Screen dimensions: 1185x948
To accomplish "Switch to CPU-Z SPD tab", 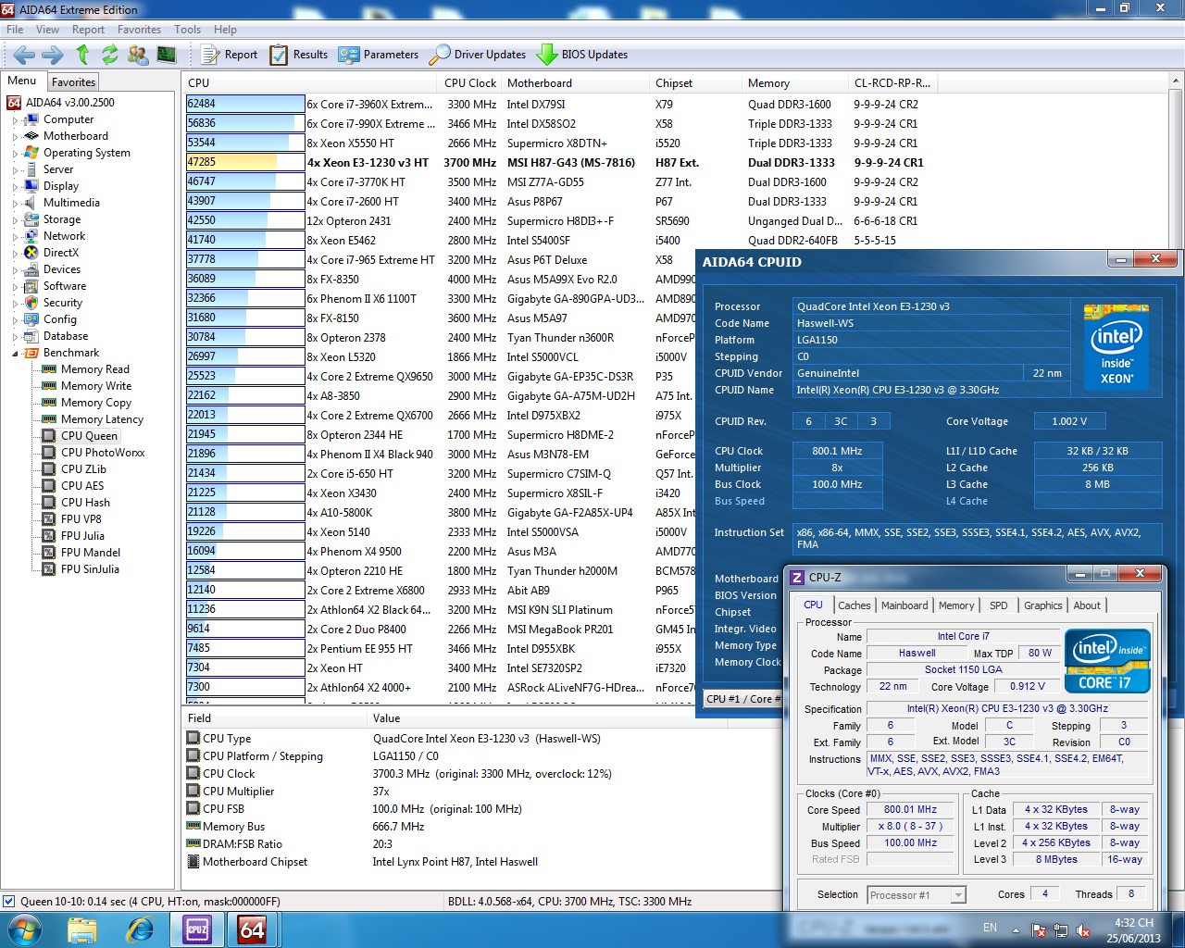I will [x=998, y=605].
